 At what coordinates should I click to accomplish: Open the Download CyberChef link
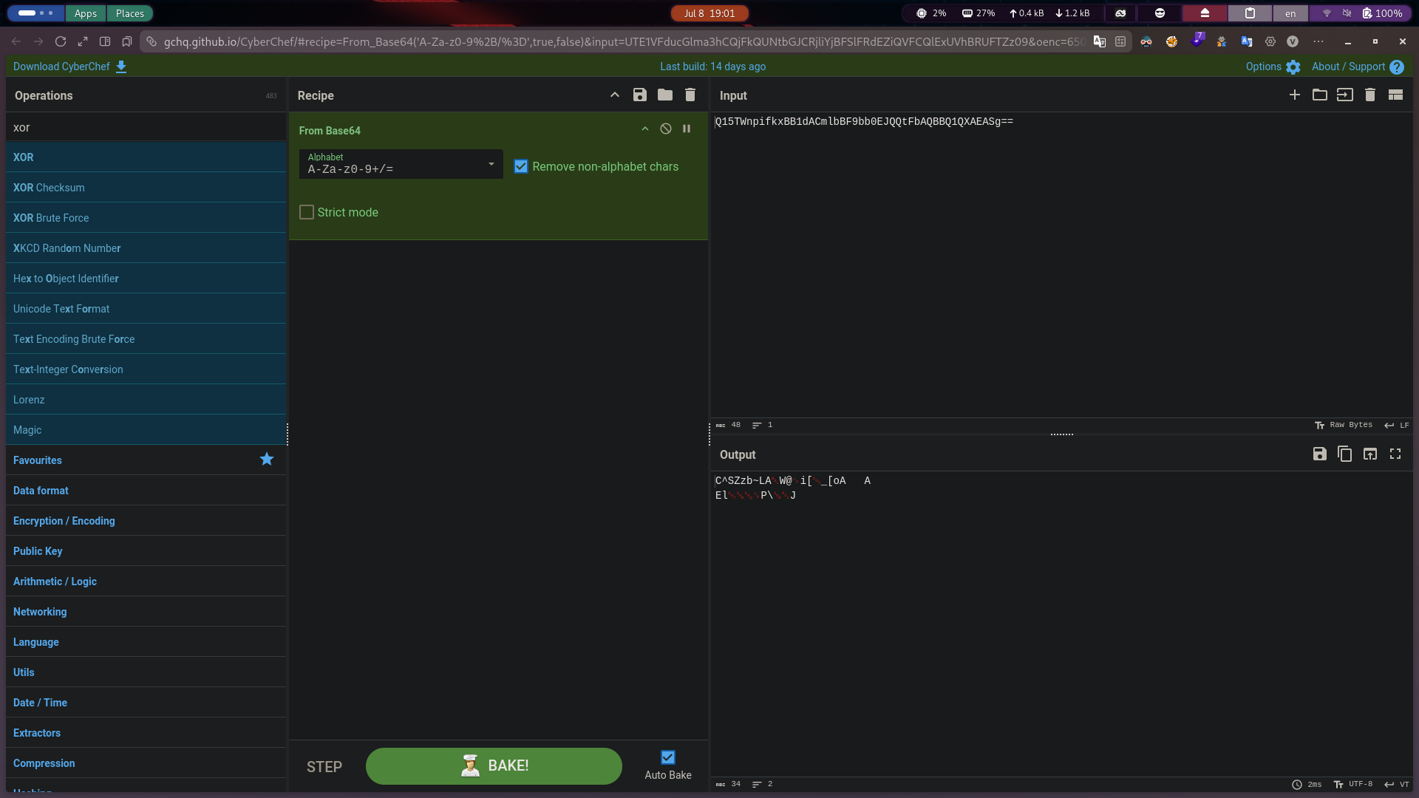pos(70,66)
